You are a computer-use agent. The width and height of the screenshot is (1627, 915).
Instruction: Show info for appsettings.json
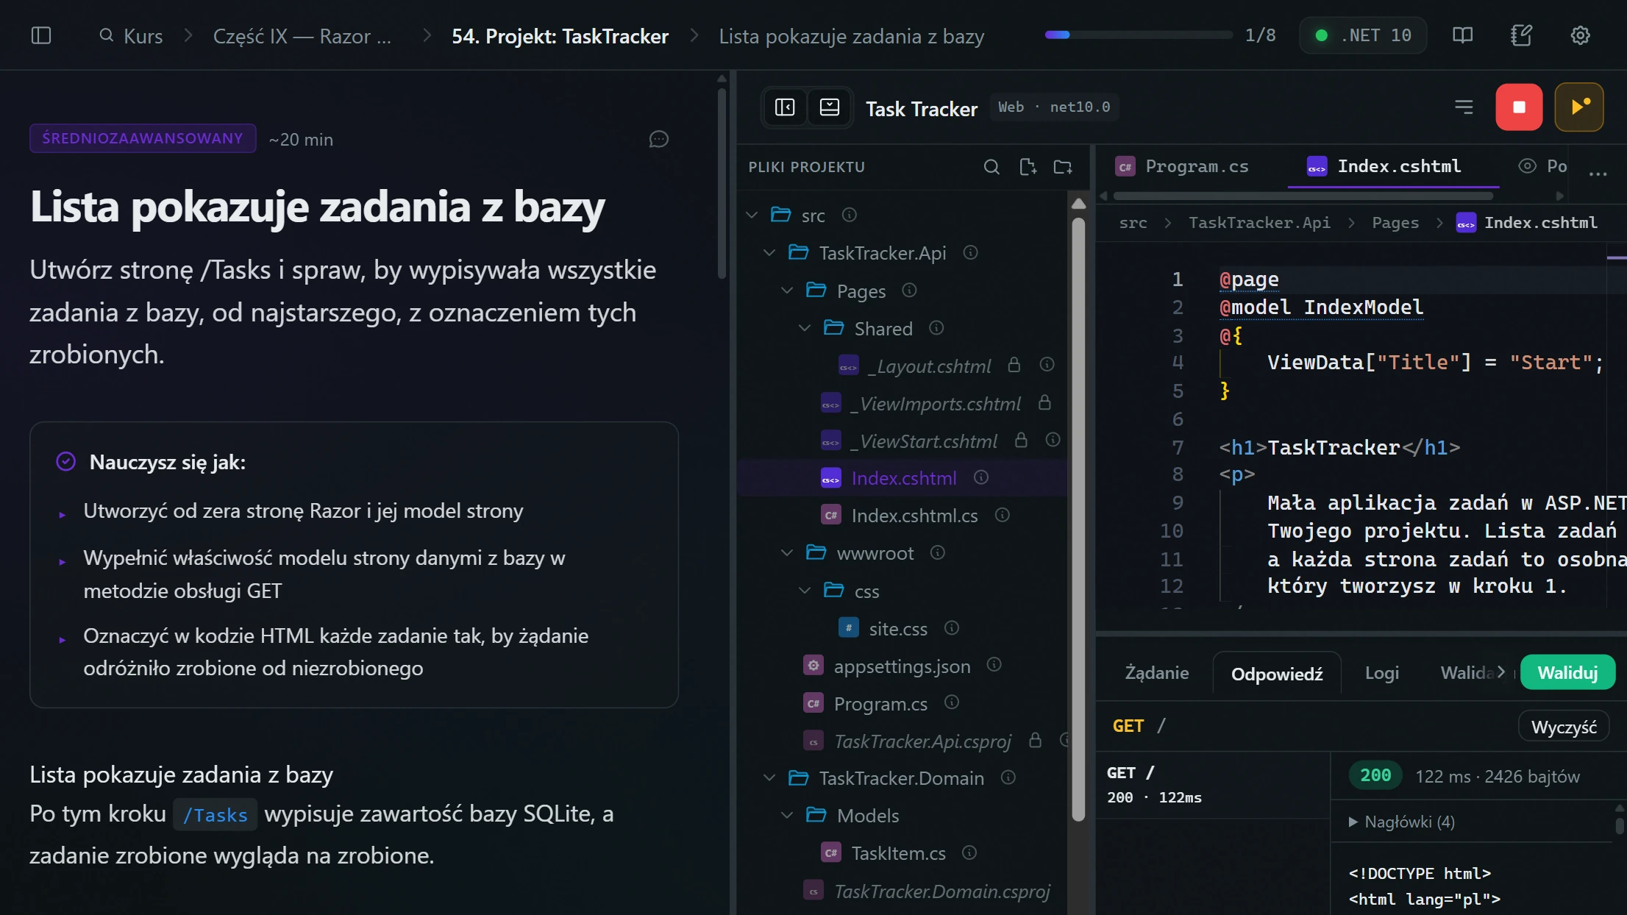(x=994, y=665)
